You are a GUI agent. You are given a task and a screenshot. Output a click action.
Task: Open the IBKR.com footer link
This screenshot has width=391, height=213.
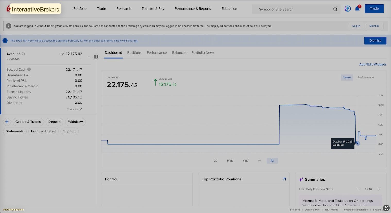point(294,210)
